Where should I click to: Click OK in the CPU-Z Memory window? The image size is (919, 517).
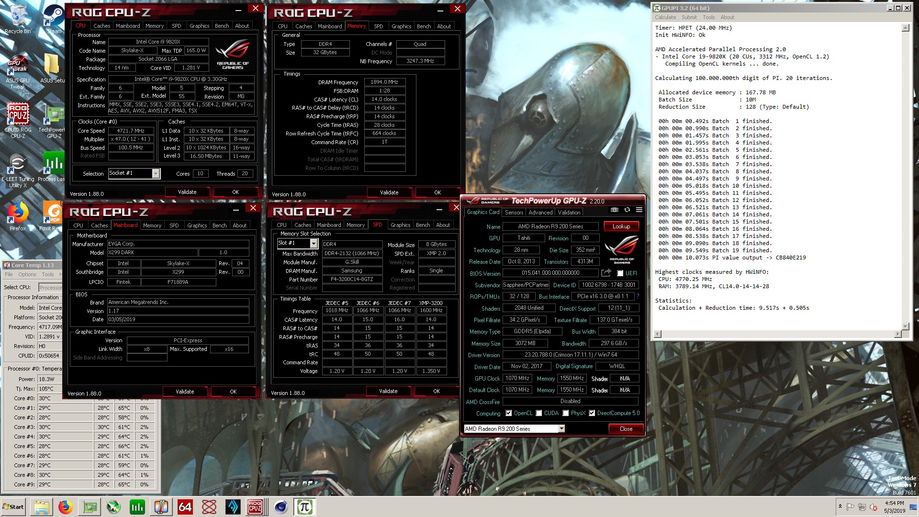click(x=437, y=192)
